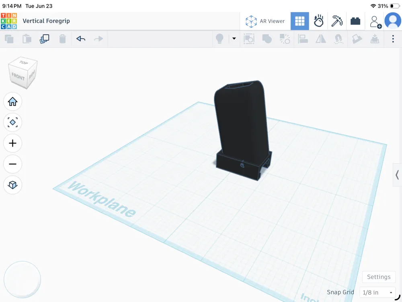Click the Align tool icon
Viewport: 402px width, 302px height.
click(303, 39)
